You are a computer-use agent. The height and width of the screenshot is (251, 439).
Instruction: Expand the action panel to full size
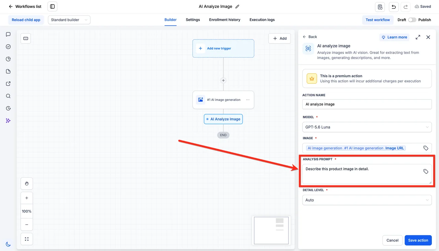click(x=418, y=37)
